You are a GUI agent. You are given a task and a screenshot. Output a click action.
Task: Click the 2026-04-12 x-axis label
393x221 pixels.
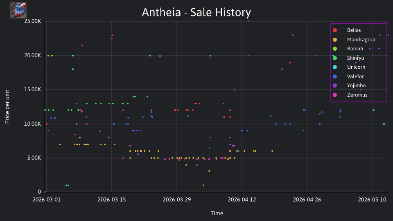point(242,200)
